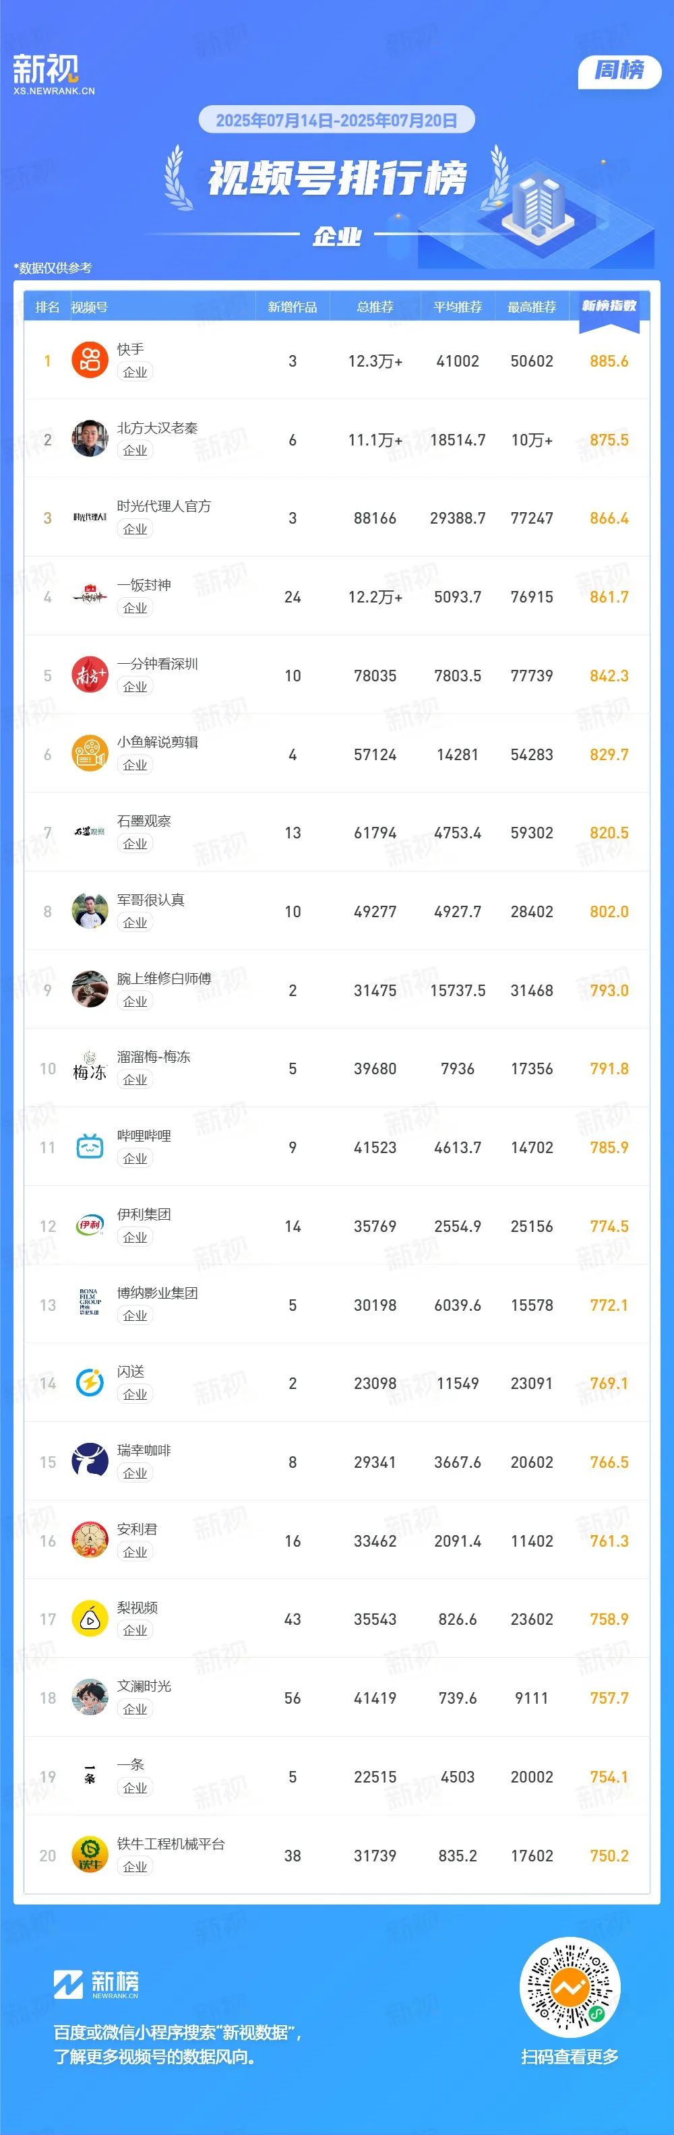Click the 快手 orange logo icon
The height and width of the screenshot is (2135, 674).
tap(90, 361)
